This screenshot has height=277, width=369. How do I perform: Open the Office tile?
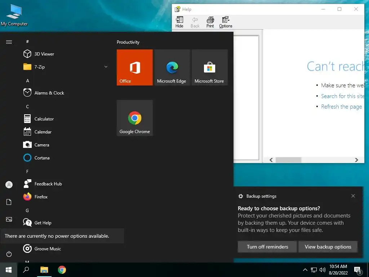(x=135, y=67)
